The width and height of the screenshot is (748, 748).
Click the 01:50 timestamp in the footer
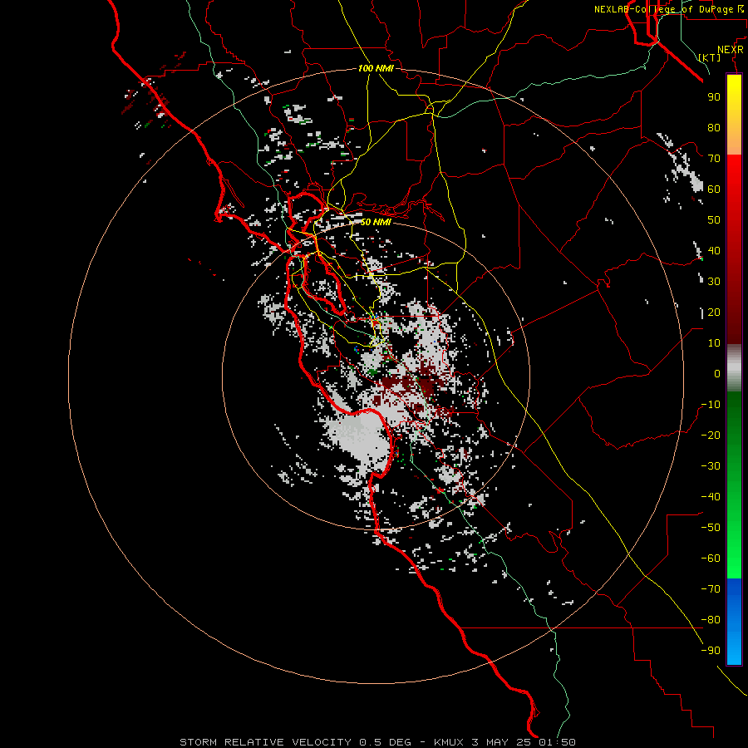[x=557, y=742]
